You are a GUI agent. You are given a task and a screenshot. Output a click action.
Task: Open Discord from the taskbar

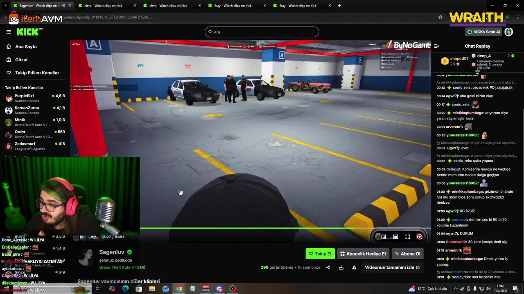coord(219,289)
